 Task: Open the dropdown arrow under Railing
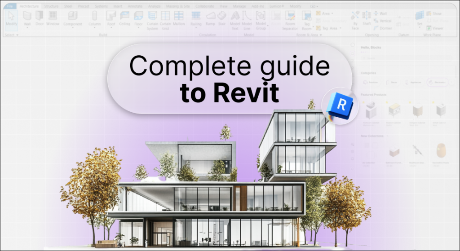196,28
